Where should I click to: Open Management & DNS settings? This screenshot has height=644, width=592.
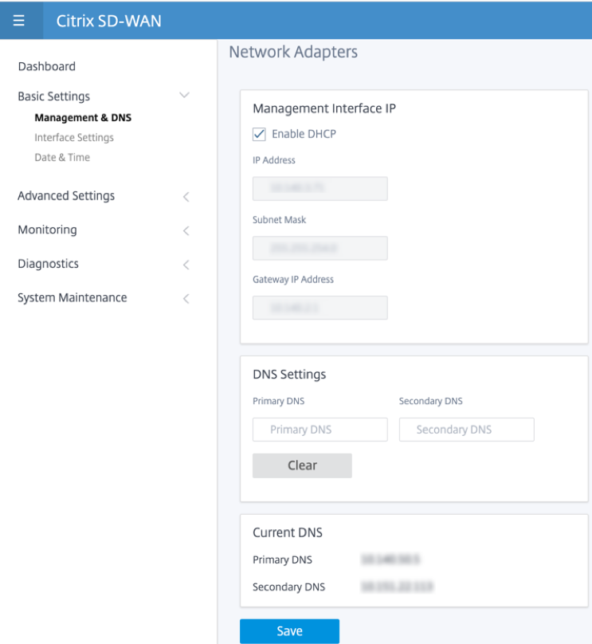(83, 117)
